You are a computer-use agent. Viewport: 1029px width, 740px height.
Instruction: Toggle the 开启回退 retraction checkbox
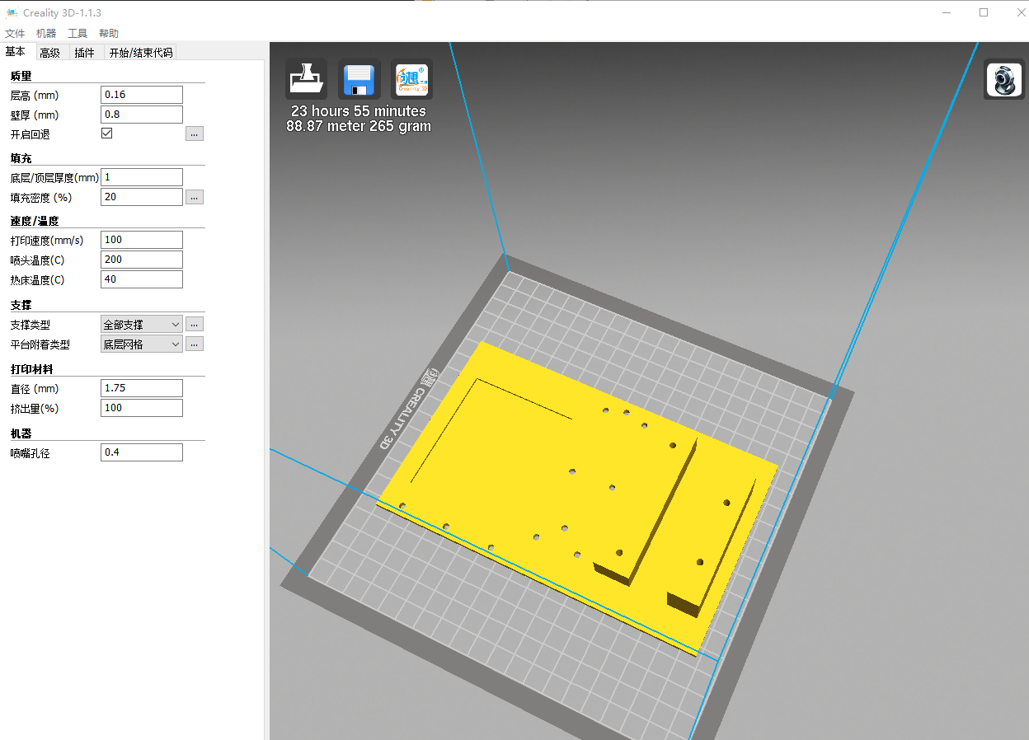click(x=107, y=133)
